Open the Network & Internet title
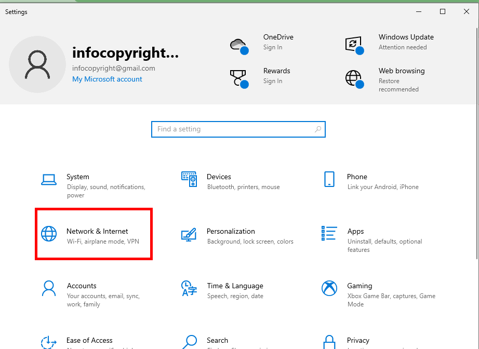Screen dimensions: 479x349 [x=97, y=231]
